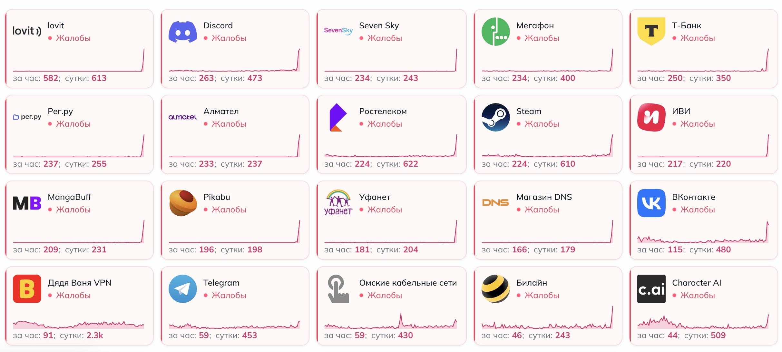Click the Билайн striped ball icon
782x352 pixels.
495,289
